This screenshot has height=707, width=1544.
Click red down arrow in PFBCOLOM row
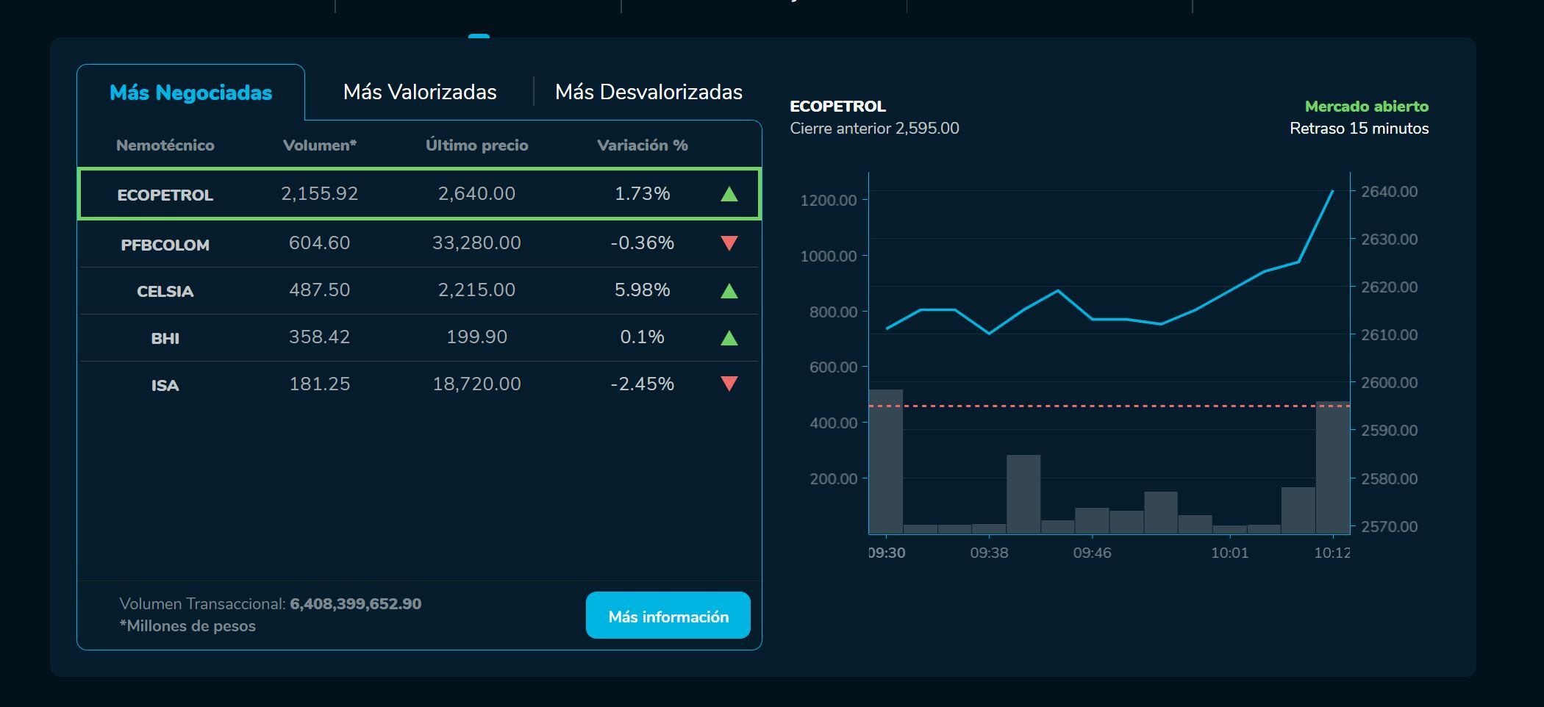(729, 243)
